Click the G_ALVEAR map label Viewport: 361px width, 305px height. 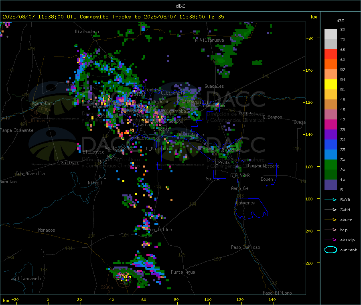pyautogui.click(x=240, y=176)
